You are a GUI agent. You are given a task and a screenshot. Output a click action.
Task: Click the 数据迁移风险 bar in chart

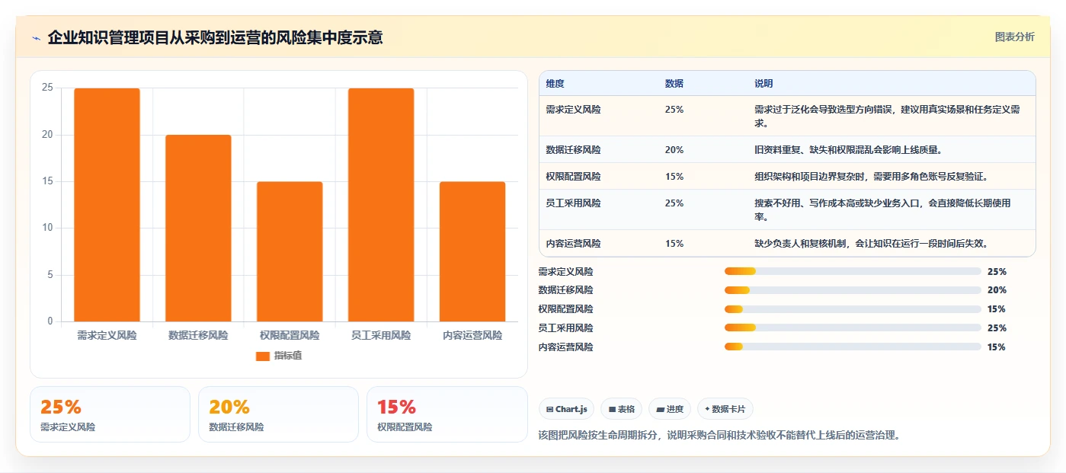pos(198,229)
